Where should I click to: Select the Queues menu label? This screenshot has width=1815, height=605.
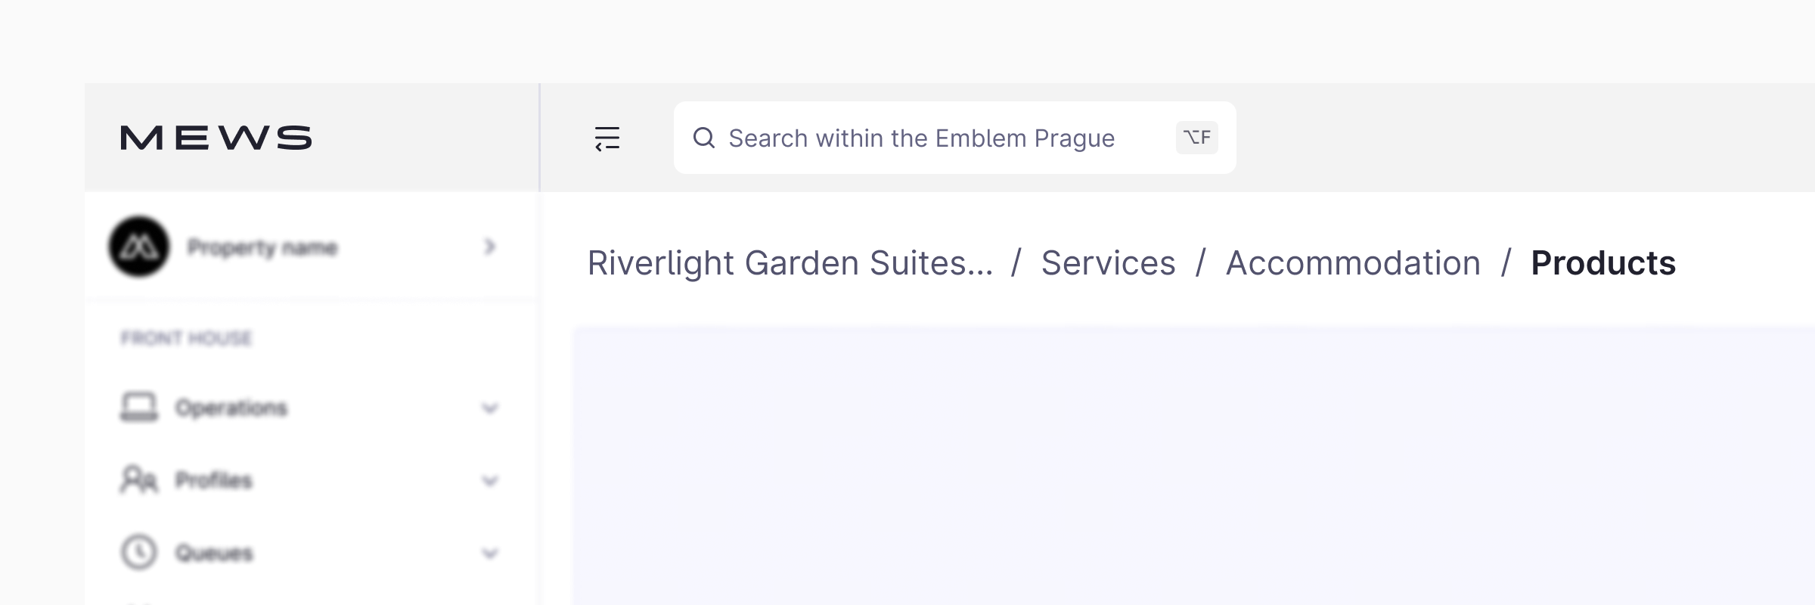coord(214,553)
